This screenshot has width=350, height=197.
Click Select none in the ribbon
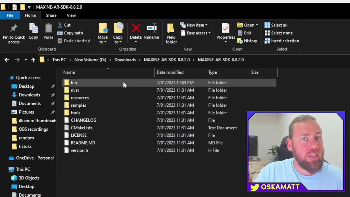click(x=279, y=33)
